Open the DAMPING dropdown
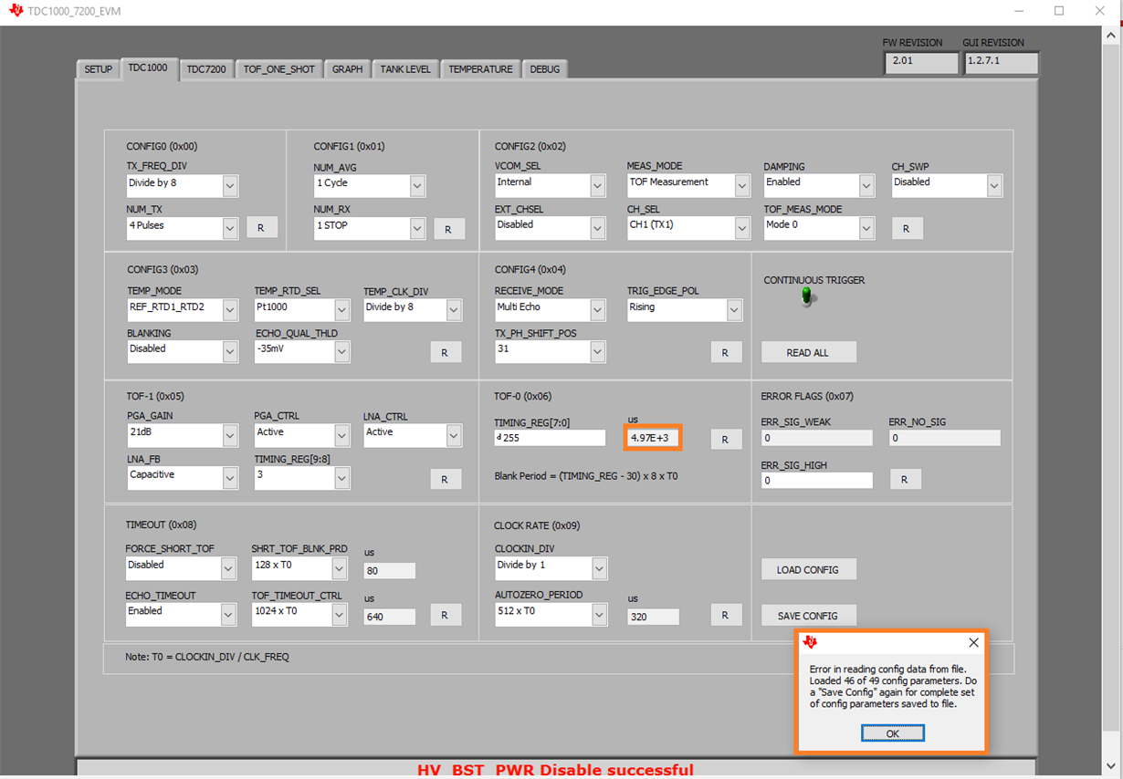Image resolution: width=1123 pixels, height=779 pixels. [x=866, y=186]
